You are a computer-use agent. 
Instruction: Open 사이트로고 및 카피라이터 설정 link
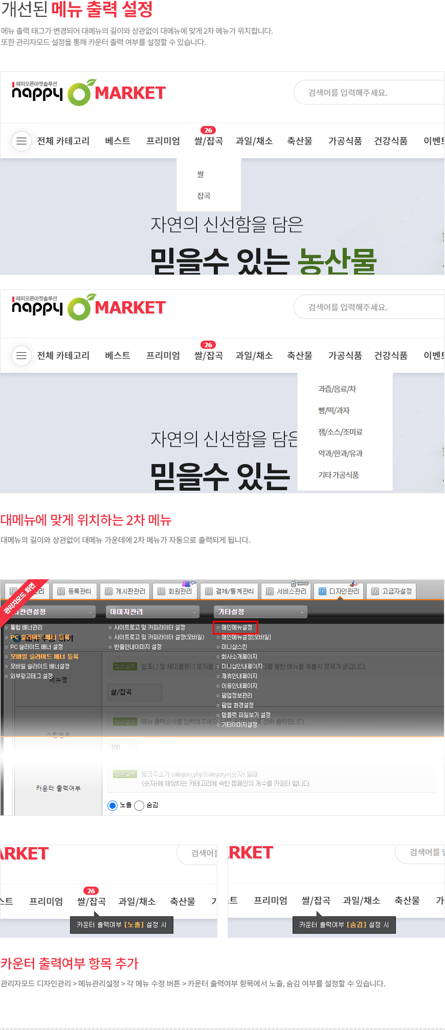coord(149,627)
